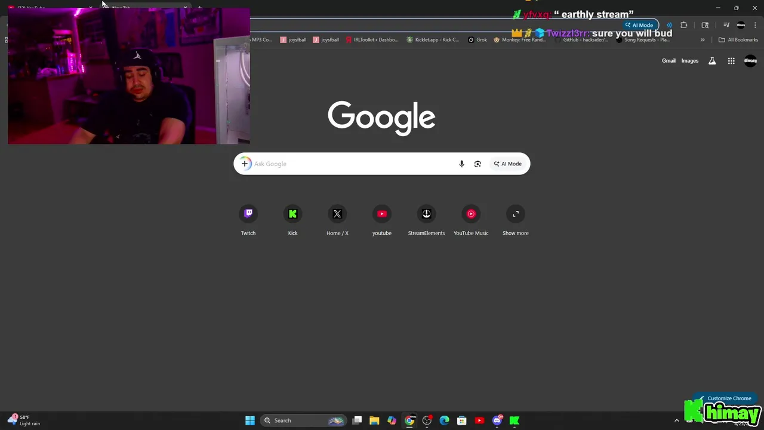
Task: Open the All Bookmarks folder
Action: (738, 40)
